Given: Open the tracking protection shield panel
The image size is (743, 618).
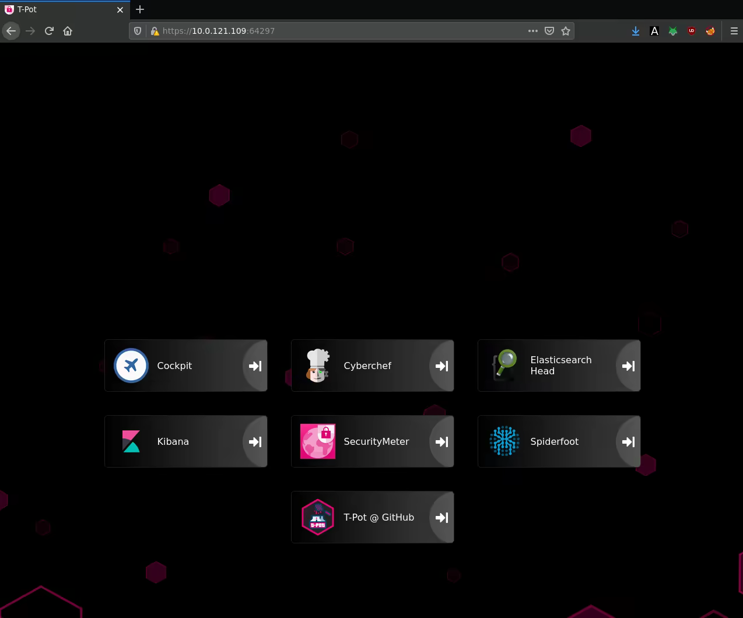Looking at the screenshot, I should pyautogui.click(x=138, y=31).
